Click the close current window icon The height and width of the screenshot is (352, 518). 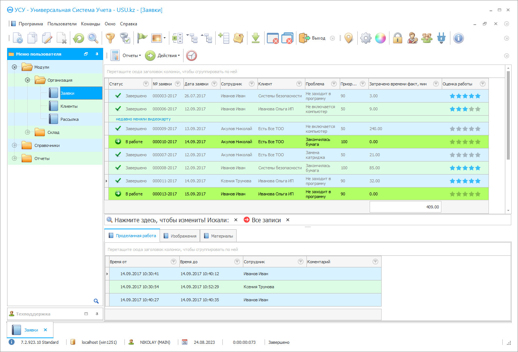pos(273,38)
